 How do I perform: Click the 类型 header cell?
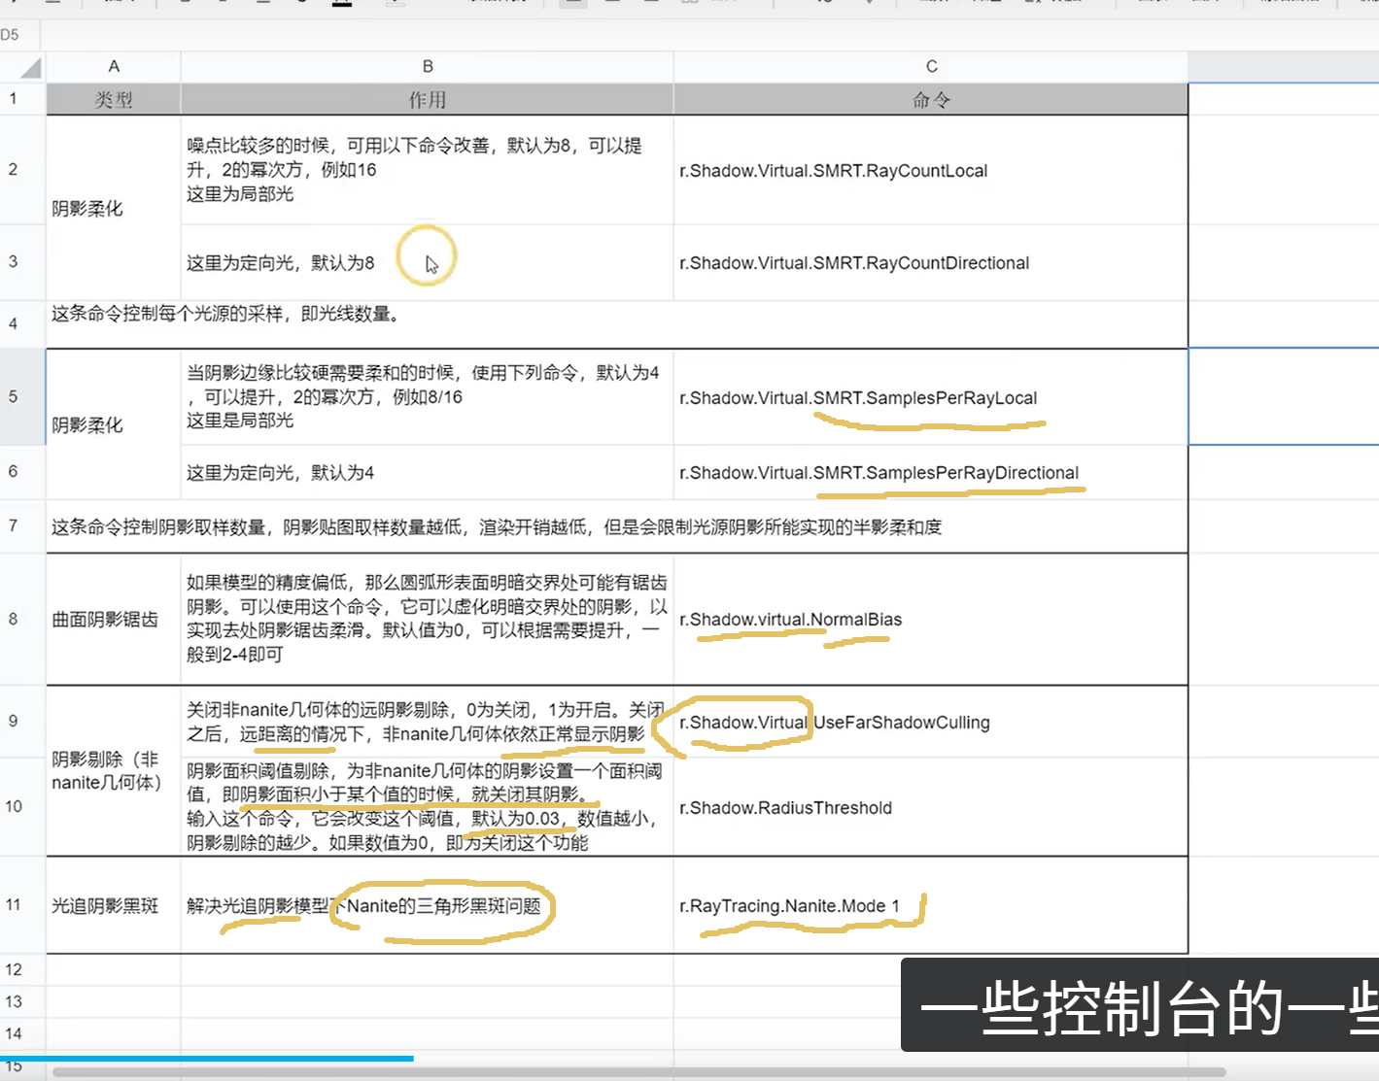[x=114, y=99]
